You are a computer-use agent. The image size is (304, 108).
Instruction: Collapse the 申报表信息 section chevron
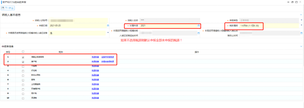tap(301, 46)
